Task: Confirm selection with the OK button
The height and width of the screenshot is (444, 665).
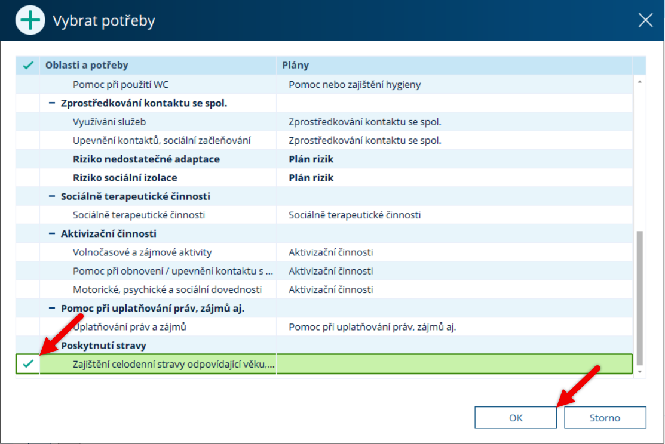Action: point(515,418)
